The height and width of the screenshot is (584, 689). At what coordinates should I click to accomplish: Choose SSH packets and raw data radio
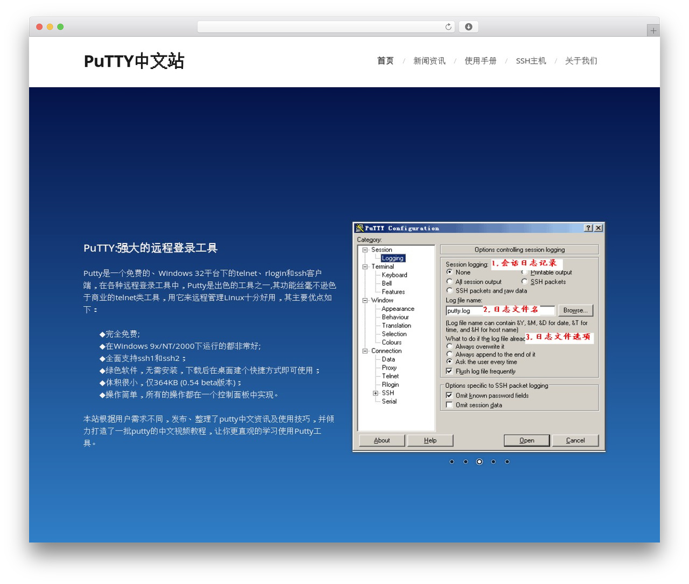click(x=449, y=290)
